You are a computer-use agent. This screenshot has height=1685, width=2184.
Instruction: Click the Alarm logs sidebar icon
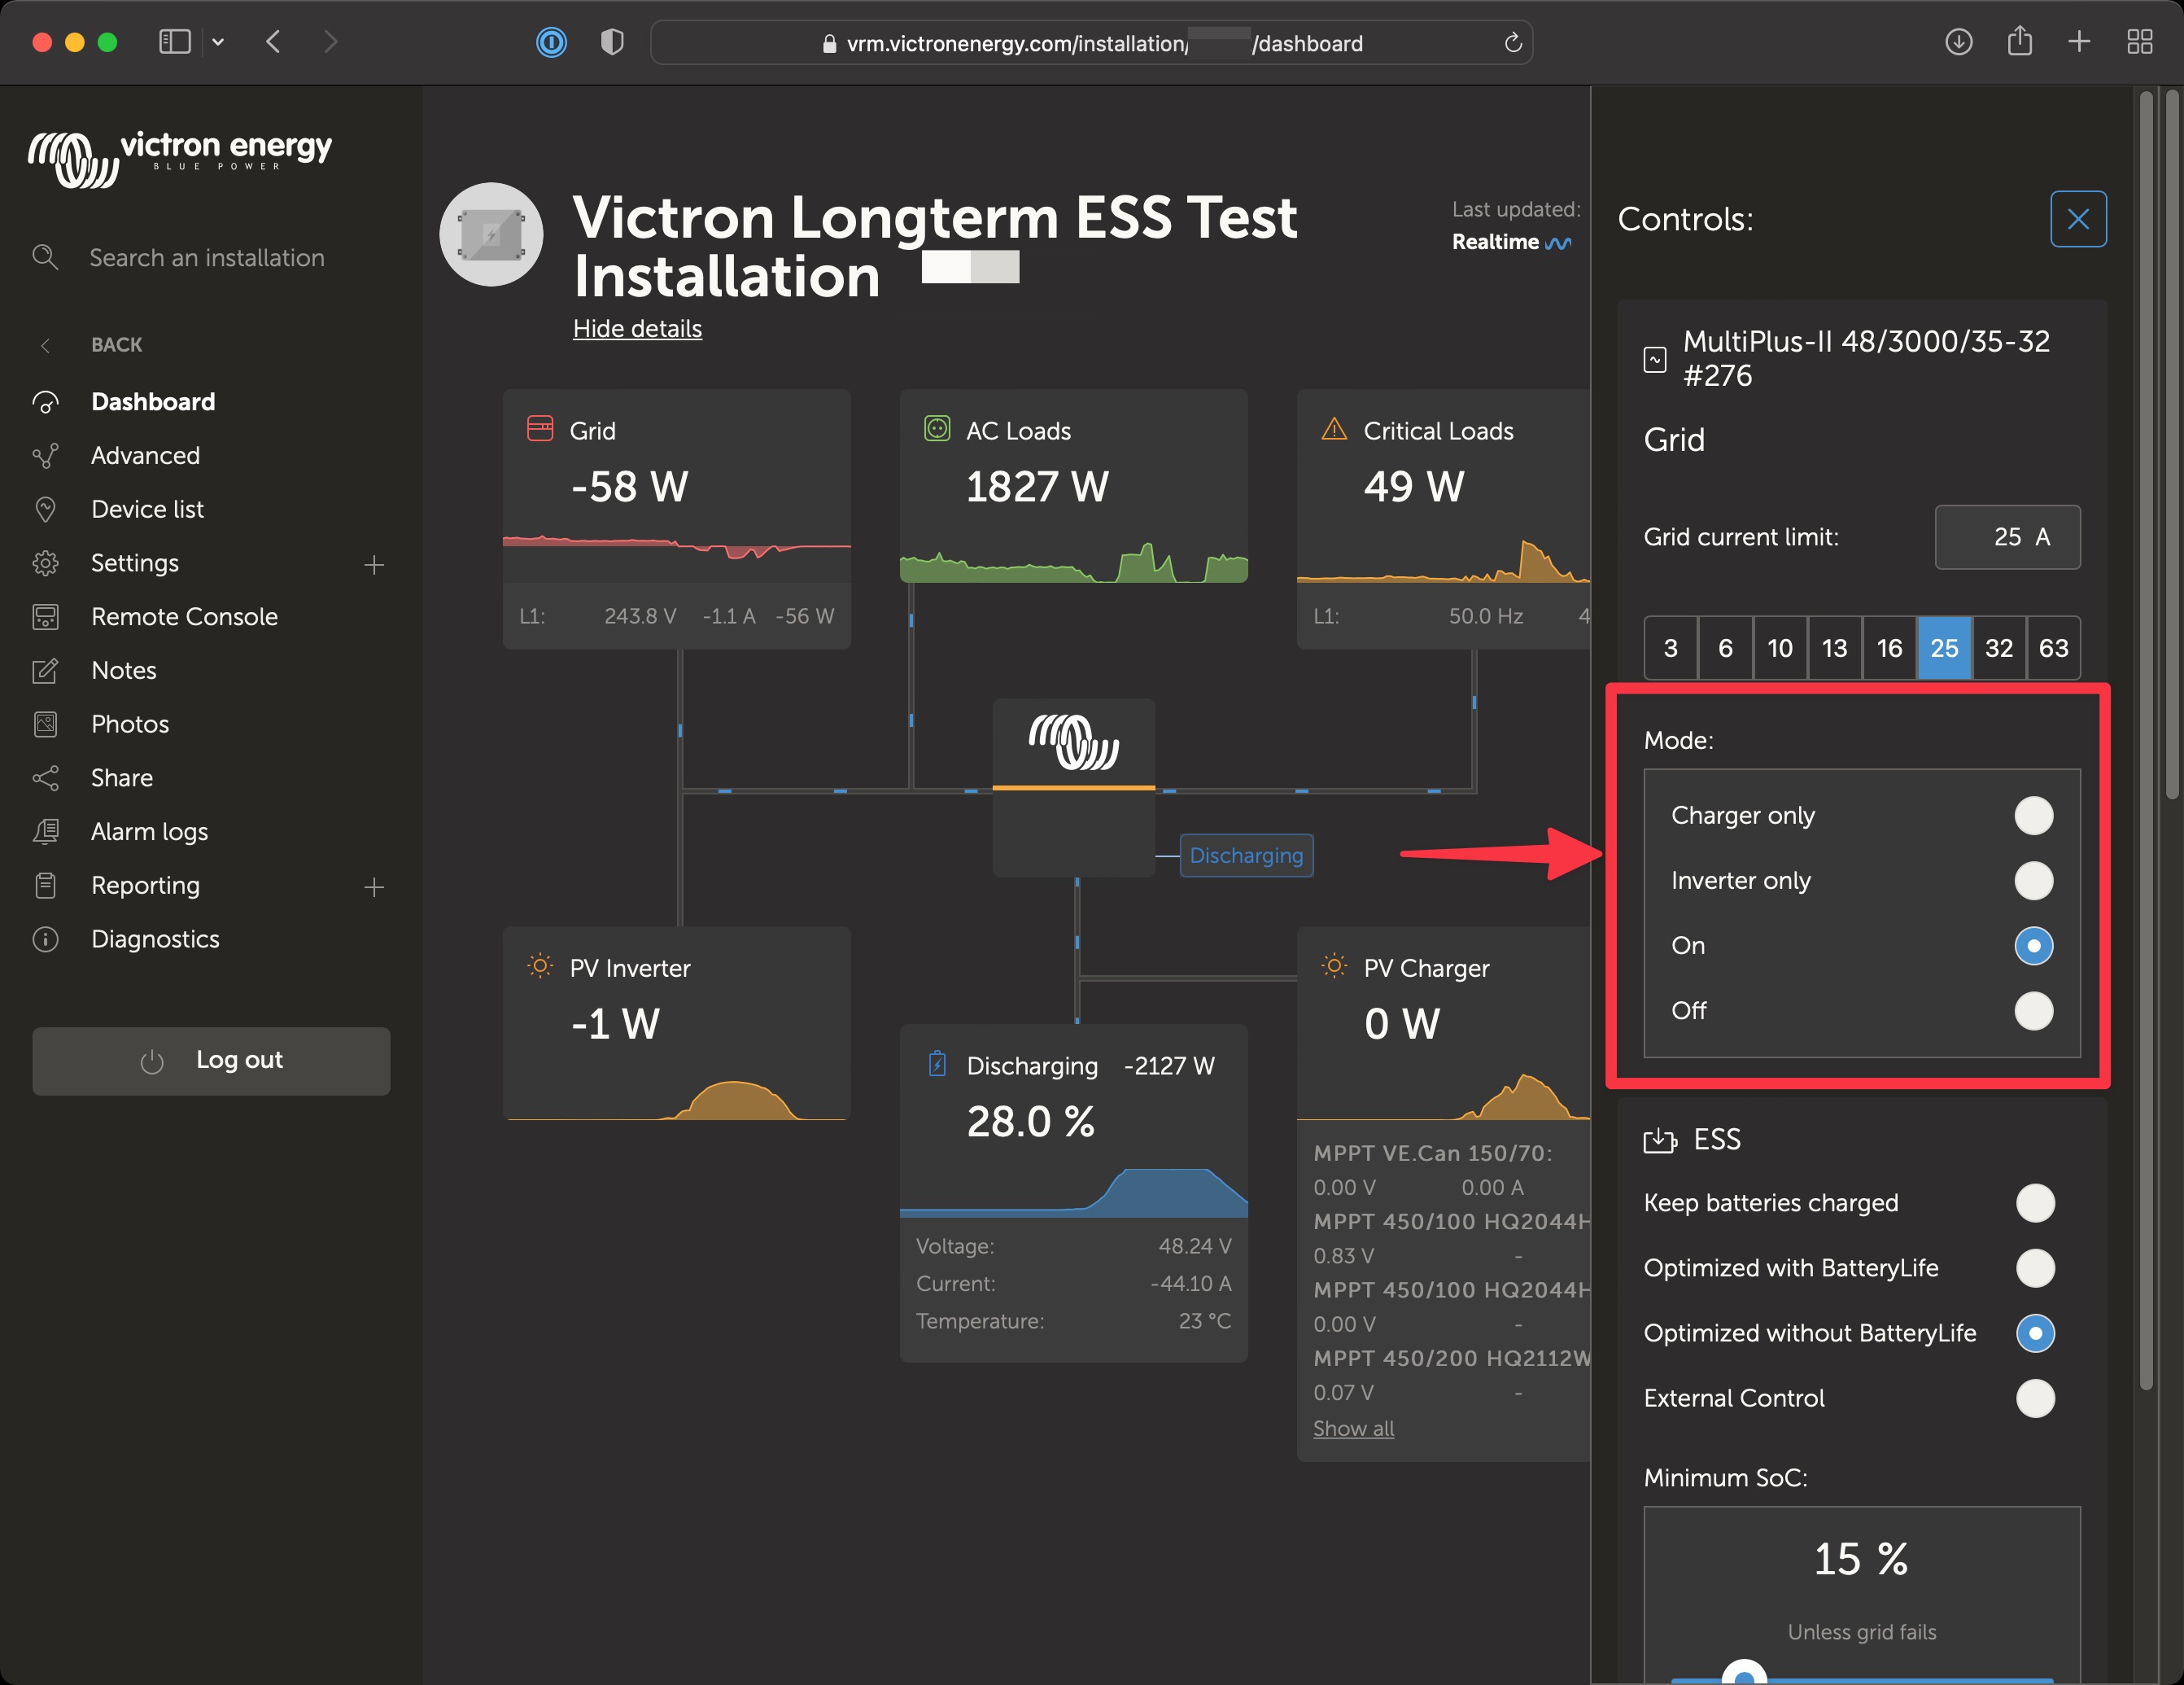pyautogui.click(x=46, y=831)
